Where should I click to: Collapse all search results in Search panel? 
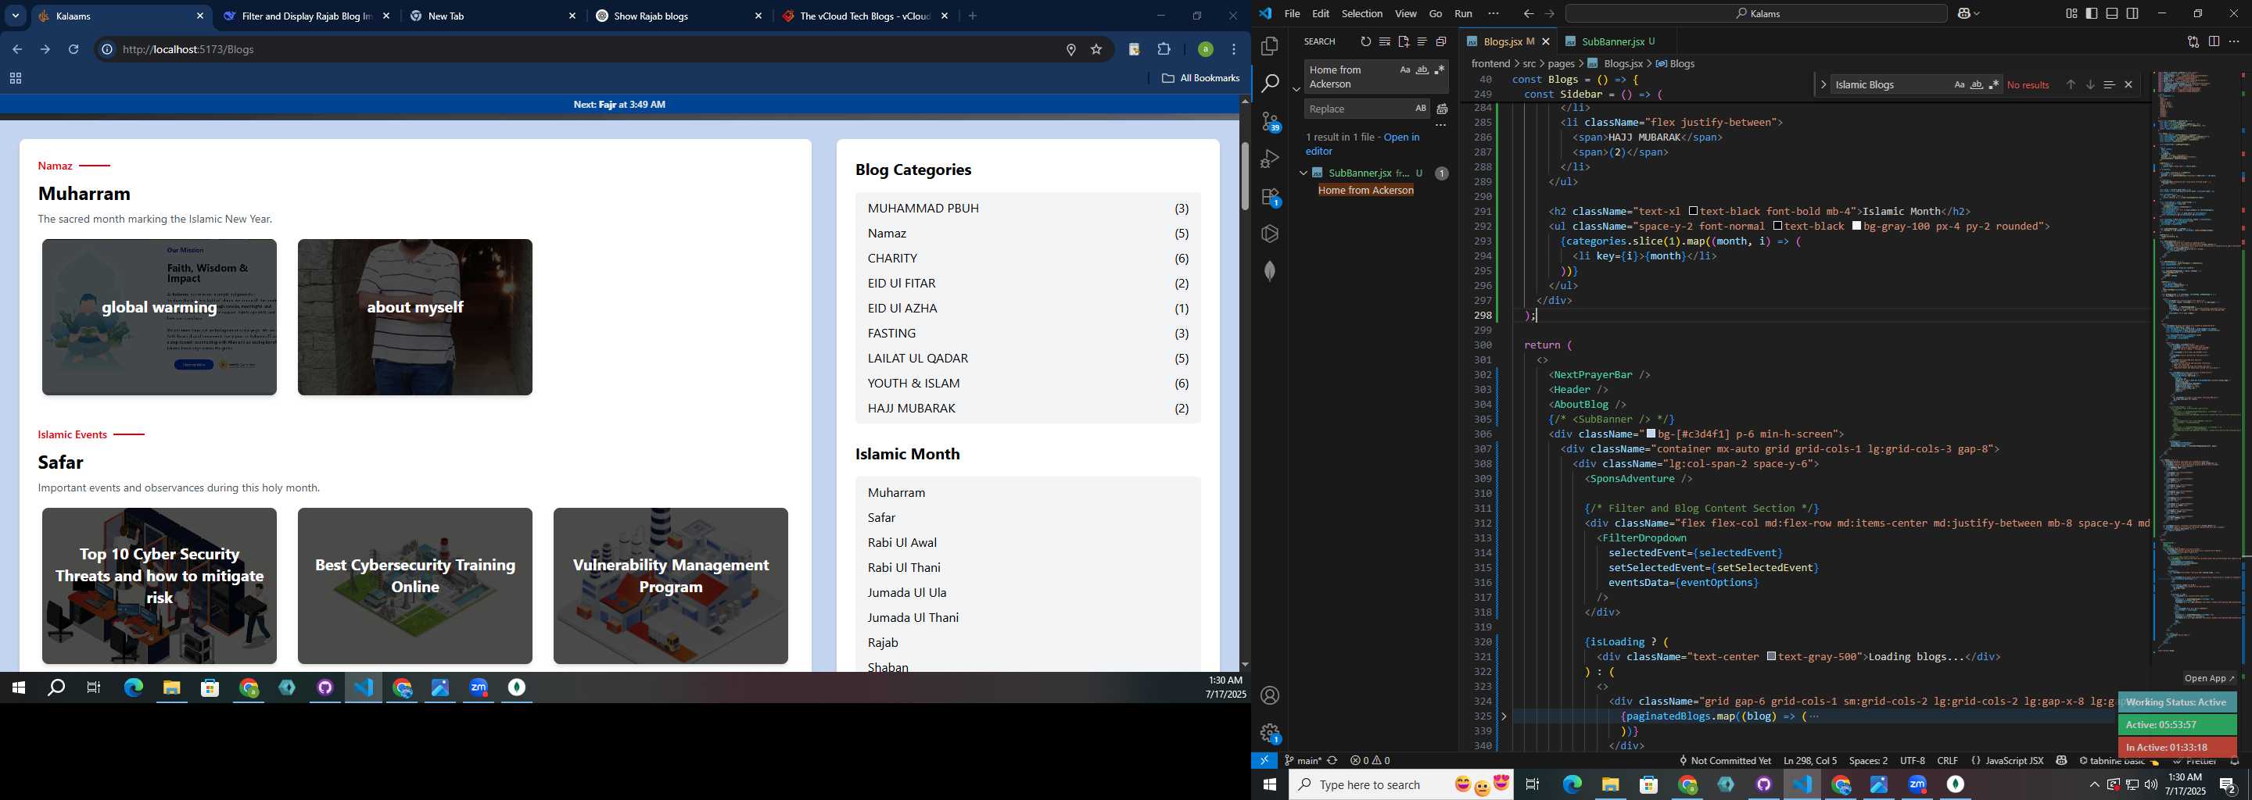[x=1440, y=41]
